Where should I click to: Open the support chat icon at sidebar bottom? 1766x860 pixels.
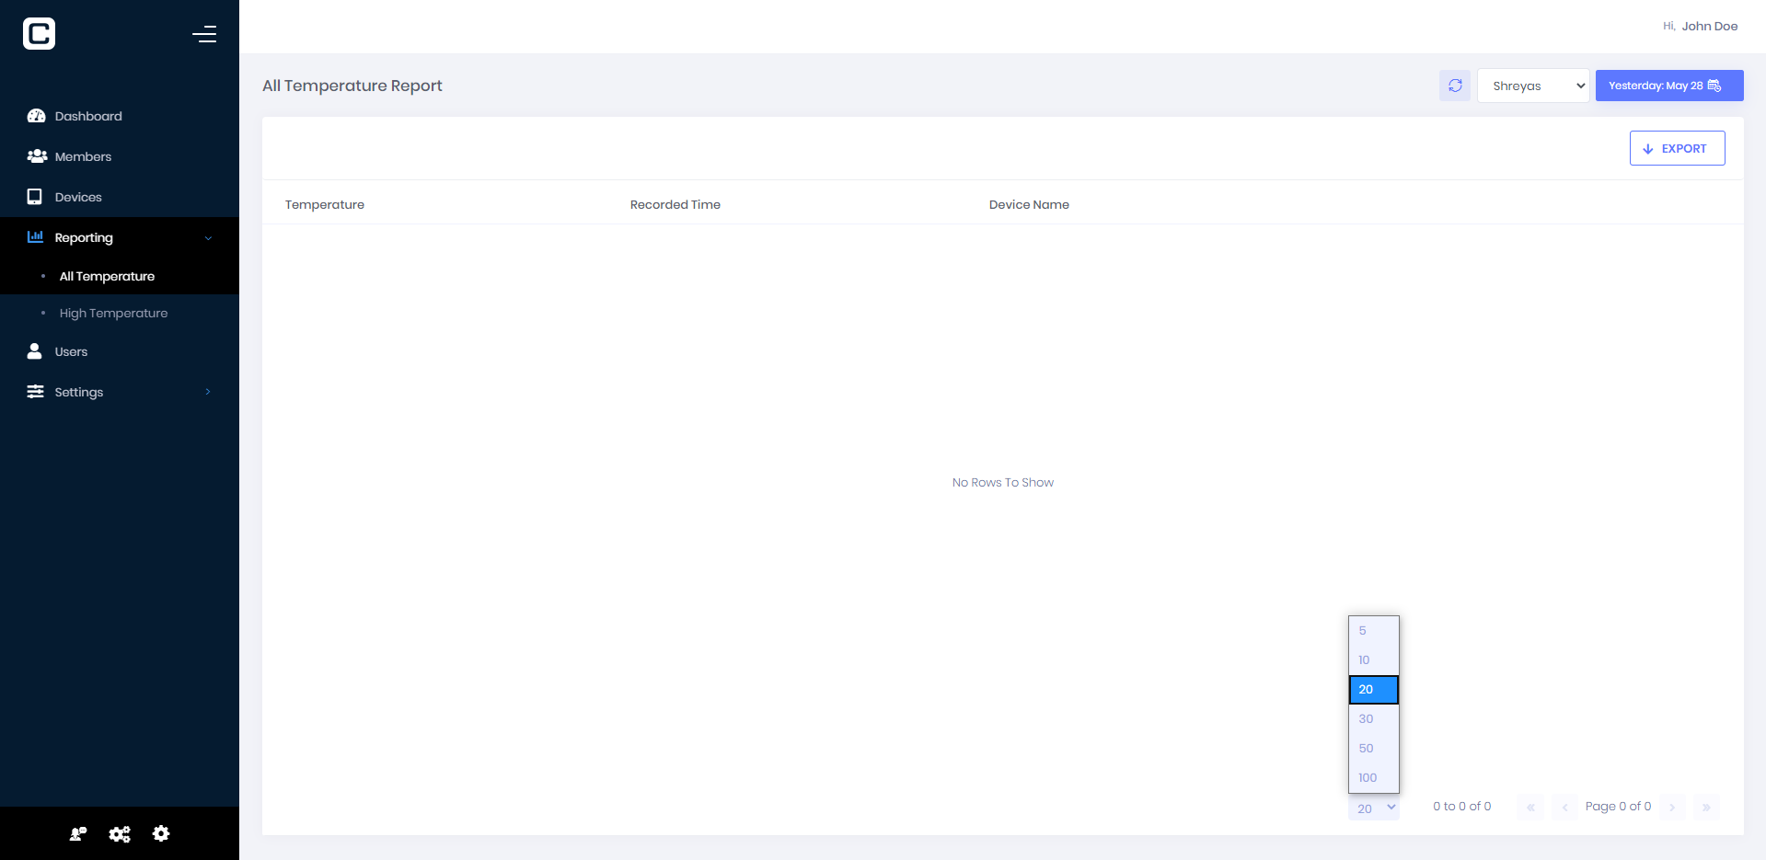pyautogui.click(x=77, y=833)
